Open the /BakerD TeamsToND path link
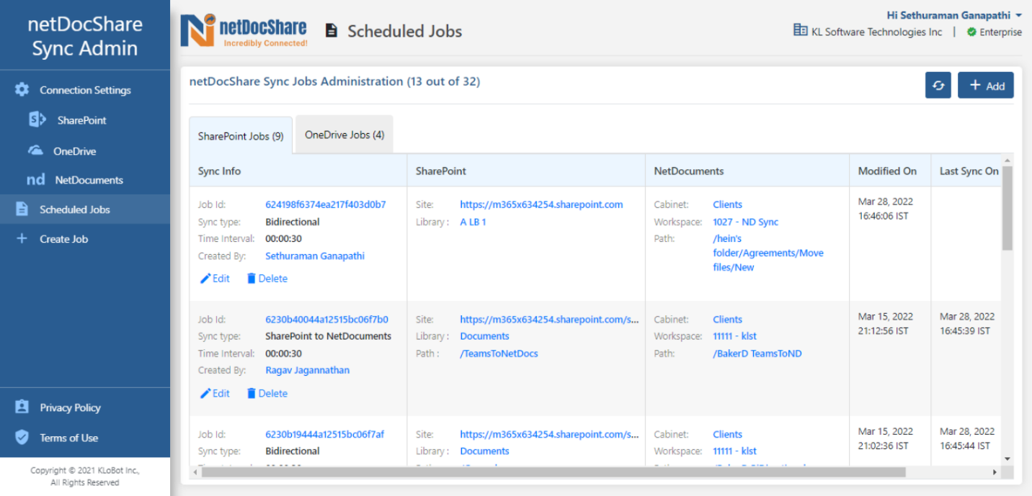The height and width of the screenshot is (496, 1032). point(757,353)
